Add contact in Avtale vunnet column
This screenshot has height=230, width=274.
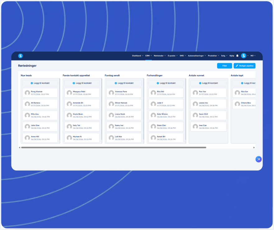(x=208, y=83)
